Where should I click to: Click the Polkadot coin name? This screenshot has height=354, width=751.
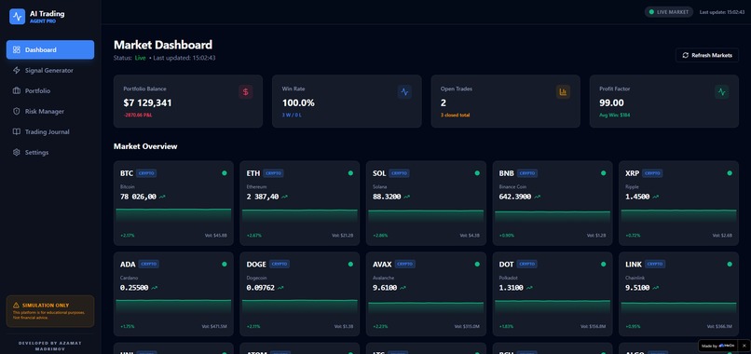pyautogui.click(x=508, y=278)
